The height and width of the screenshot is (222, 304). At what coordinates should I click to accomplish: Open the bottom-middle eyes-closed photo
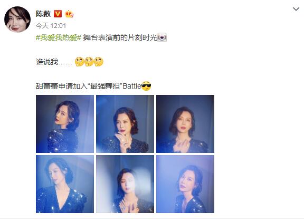pos(125,184)
